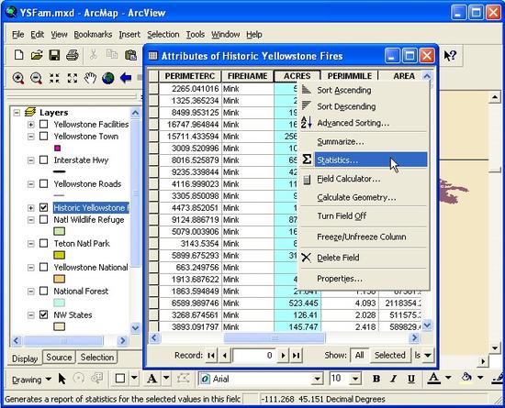Select the Elements arrow tool in Drawing toolbar
The height and width of the screenshot is (408, 505).
62,379
